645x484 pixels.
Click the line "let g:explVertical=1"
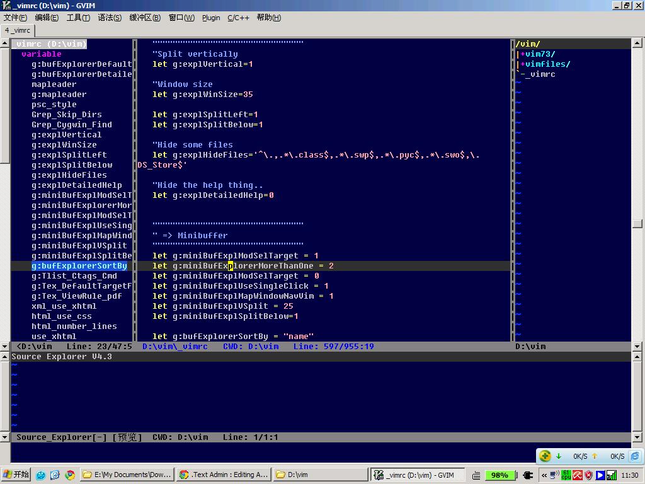click(202, 64)
